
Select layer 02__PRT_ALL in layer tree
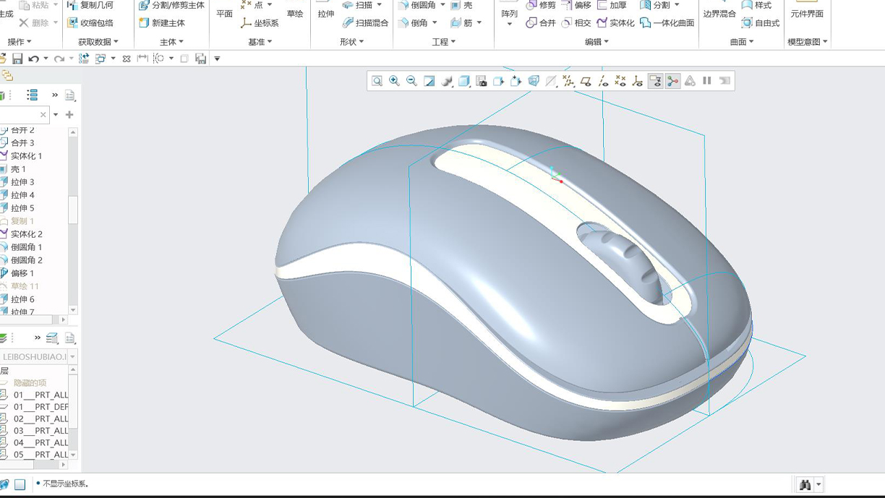35,418
